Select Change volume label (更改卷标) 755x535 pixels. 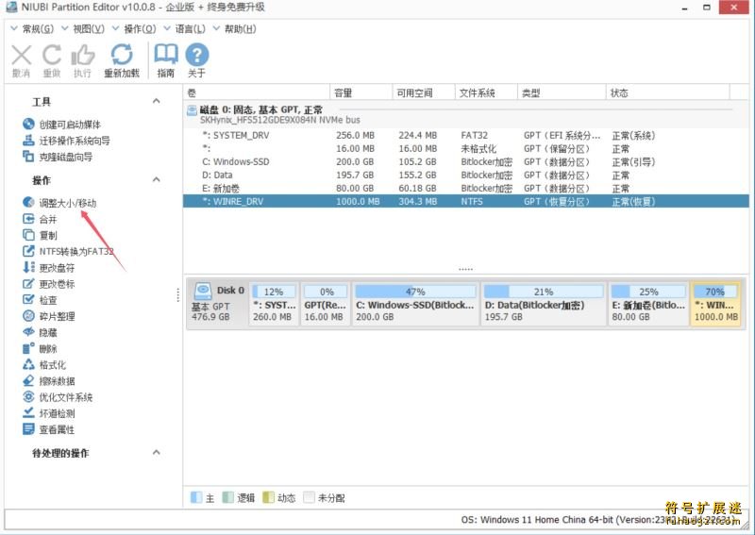(x=49, y=284)
